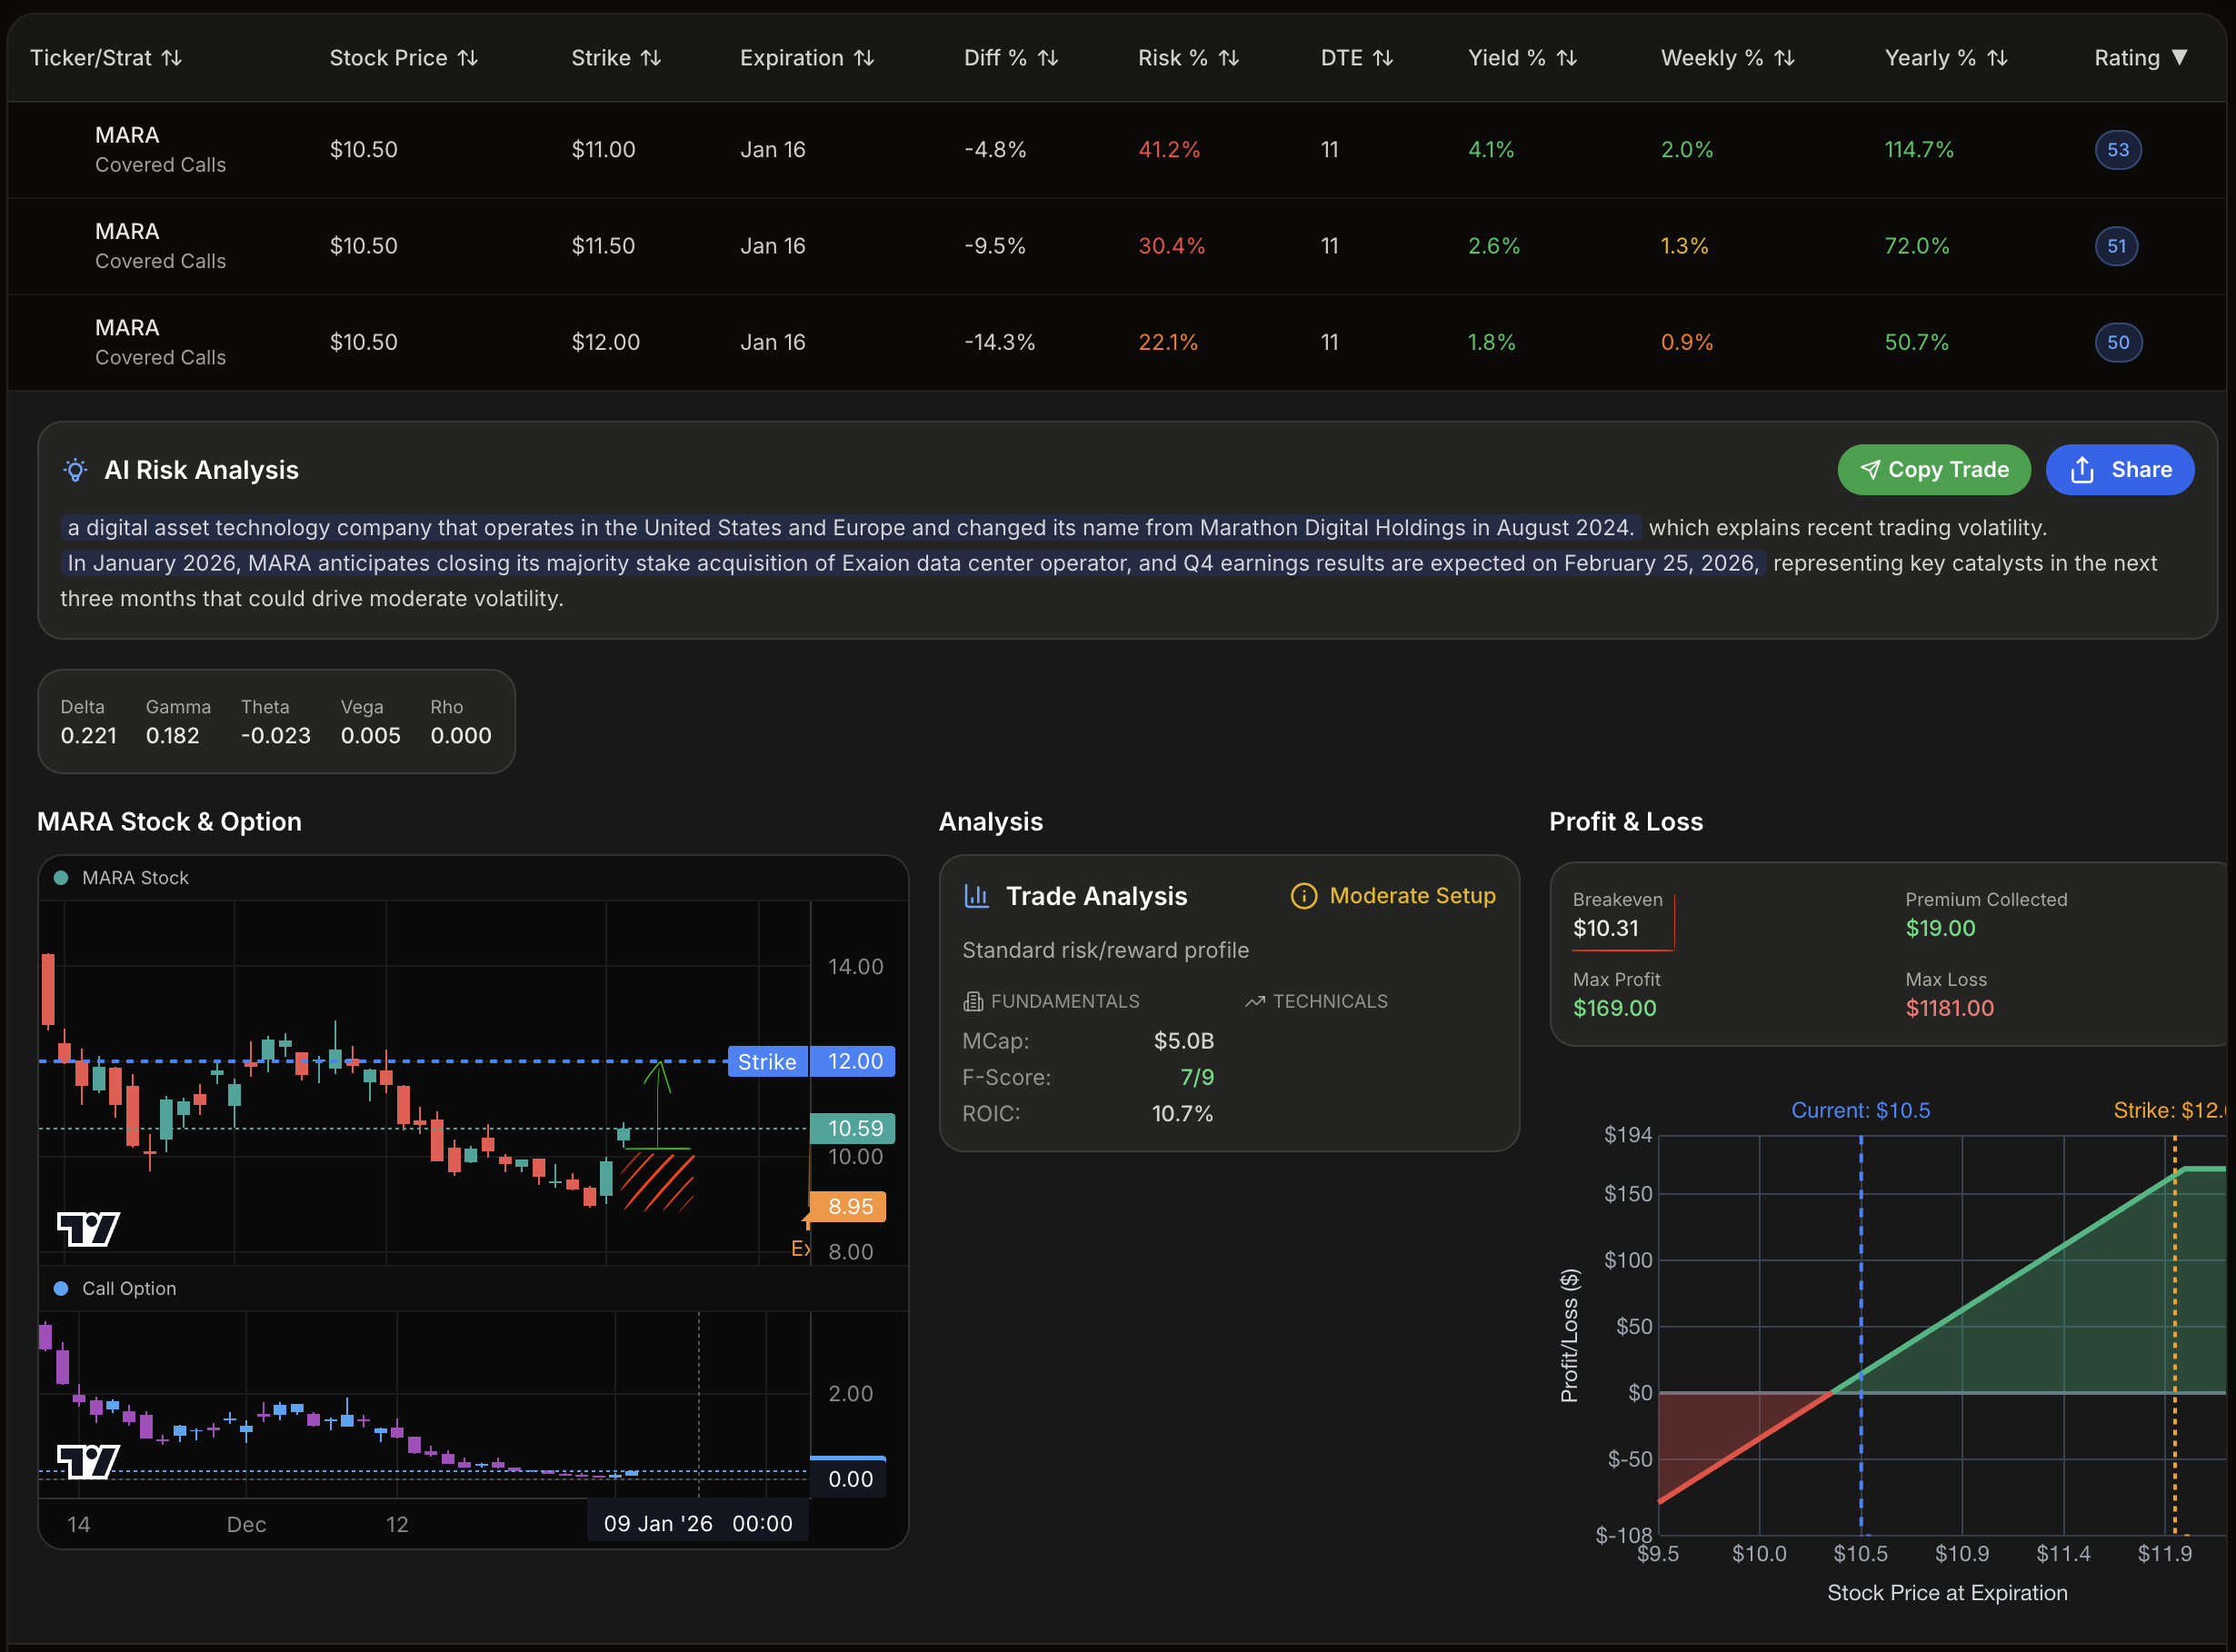
Task: Click TradingView logo on Call Option chart
Action: coord(88,1462)
